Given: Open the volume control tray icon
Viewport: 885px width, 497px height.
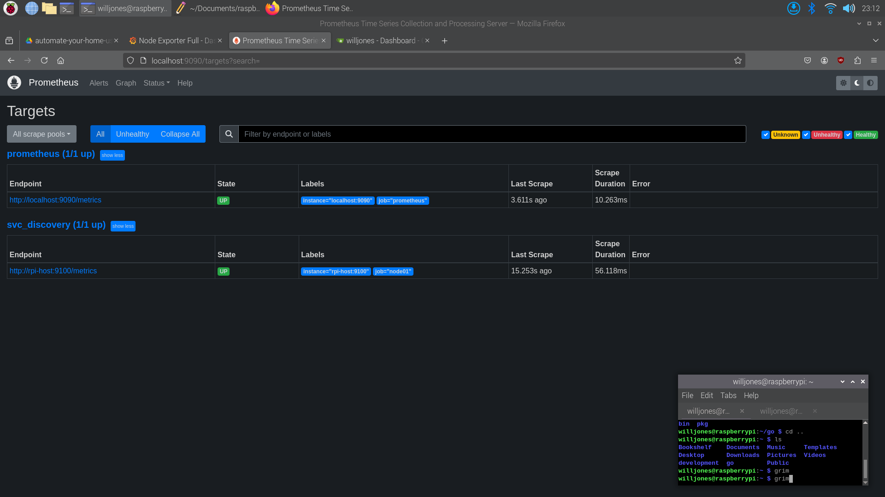Looking at the screenshot, I should [849, 8].
